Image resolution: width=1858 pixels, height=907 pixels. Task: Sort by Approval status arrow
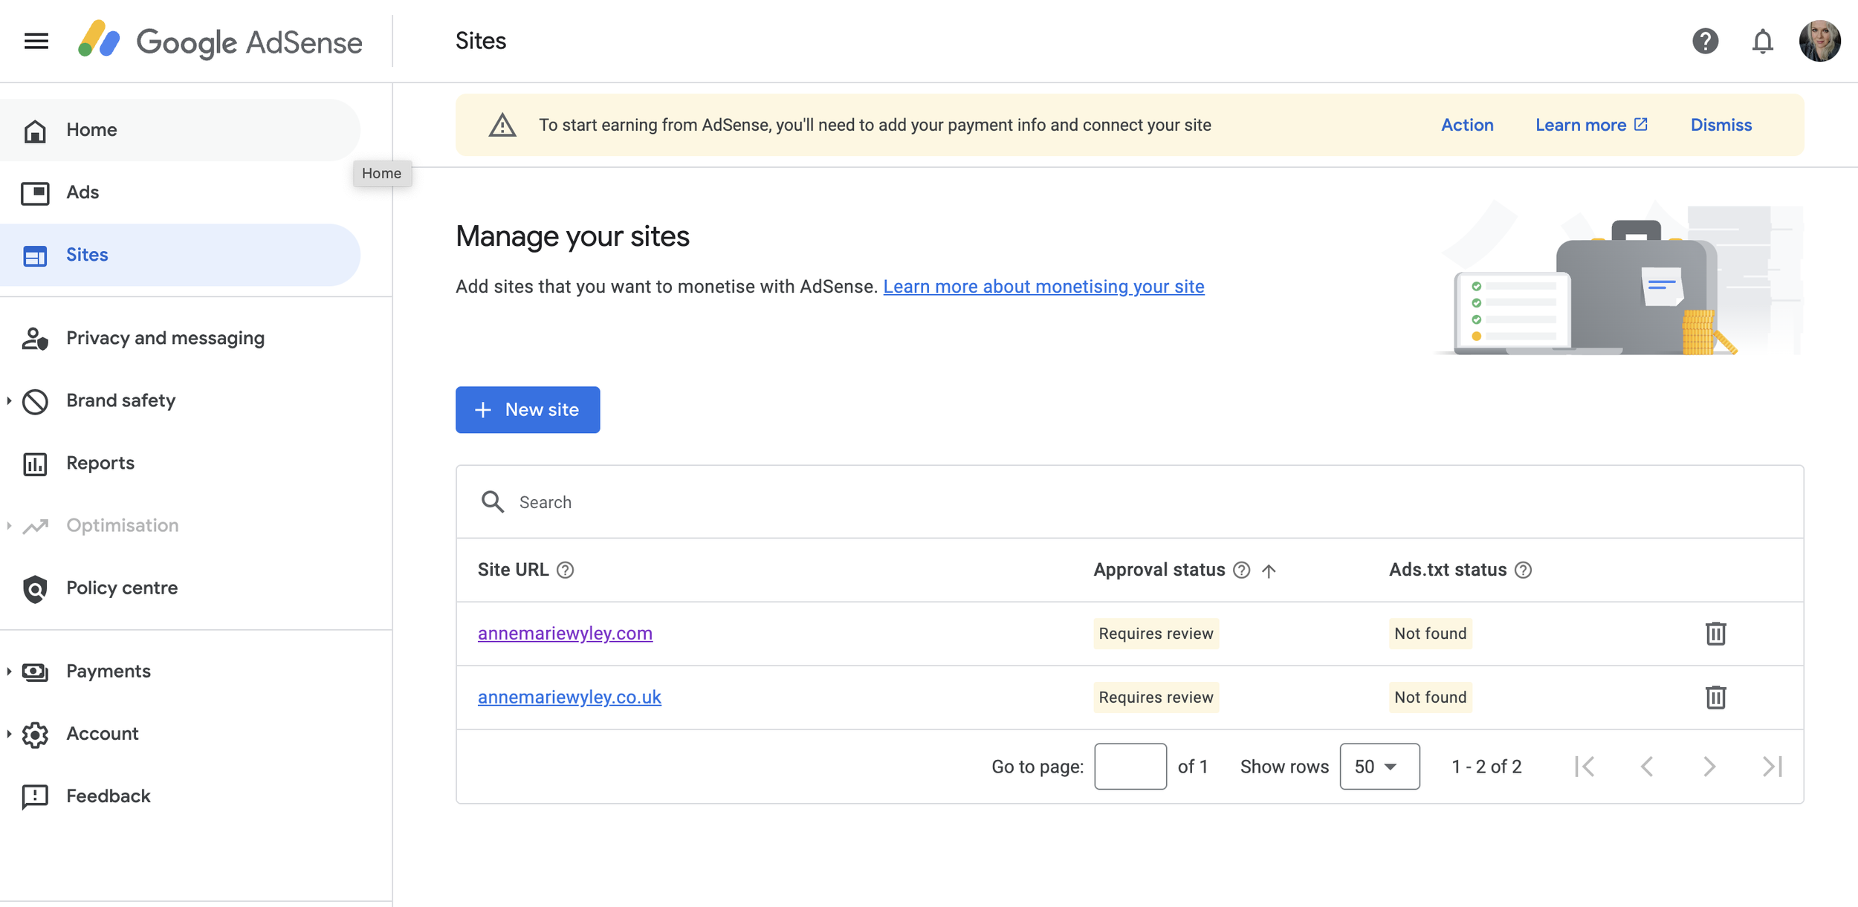tap(1269, 570)
